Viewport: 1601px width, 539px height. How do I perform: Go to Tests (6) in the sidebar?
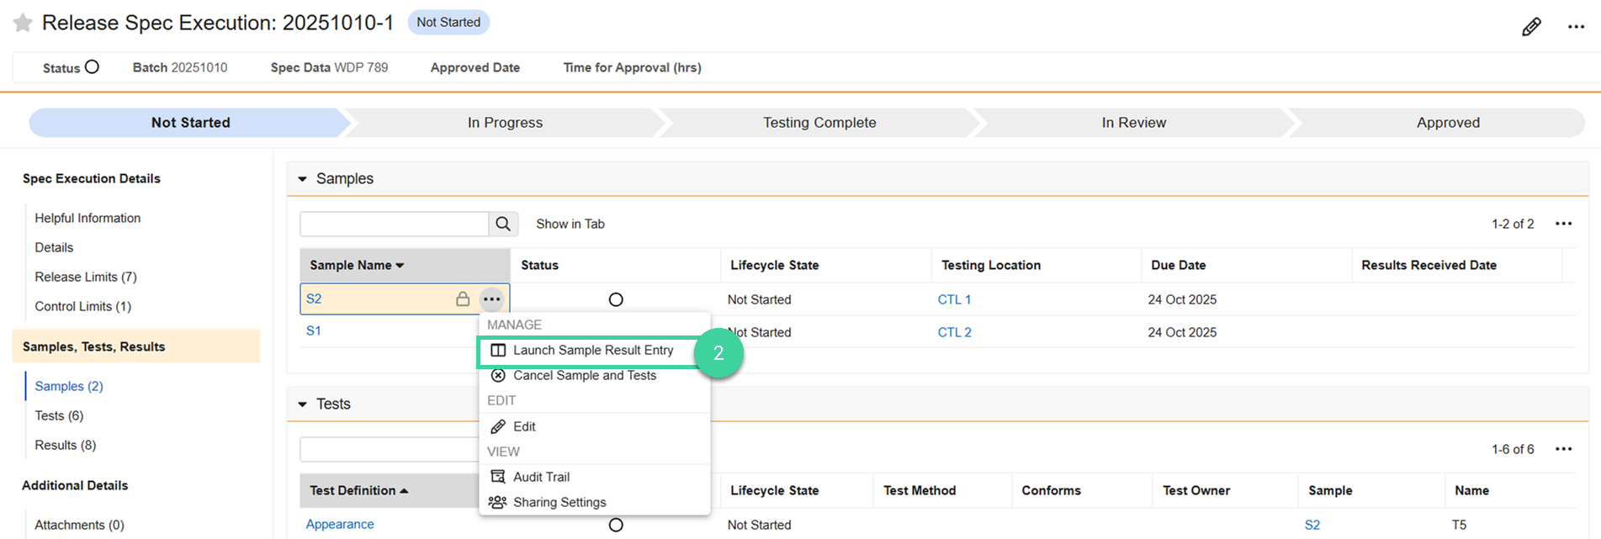[x=59, y=415]
